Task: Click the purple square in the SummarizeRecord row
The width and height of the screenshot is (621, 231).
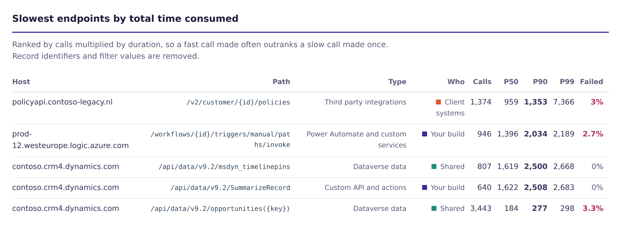Action: coord(425,187)
